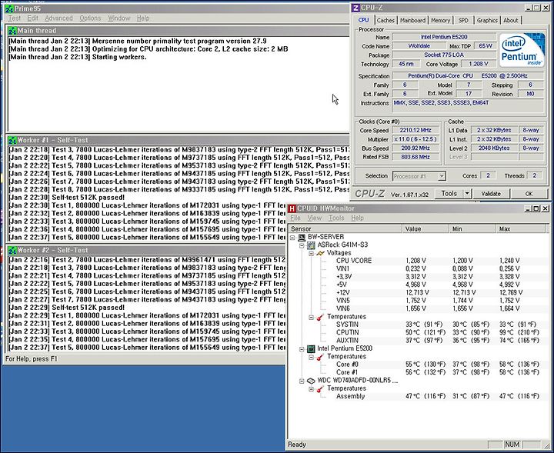Switch to the Graphics tab
The height and width of the screenshot is (453, 554).
click(x=487, y=21)
